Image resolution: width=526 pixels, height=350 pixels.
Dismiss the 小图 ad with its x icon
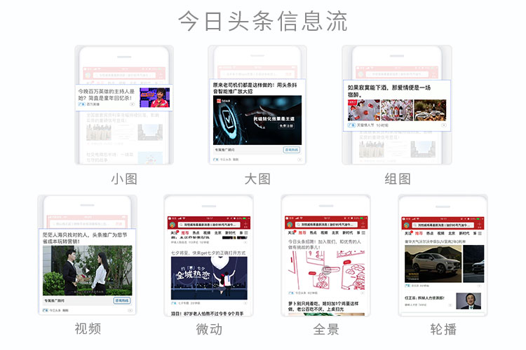[x=132, y=104]
